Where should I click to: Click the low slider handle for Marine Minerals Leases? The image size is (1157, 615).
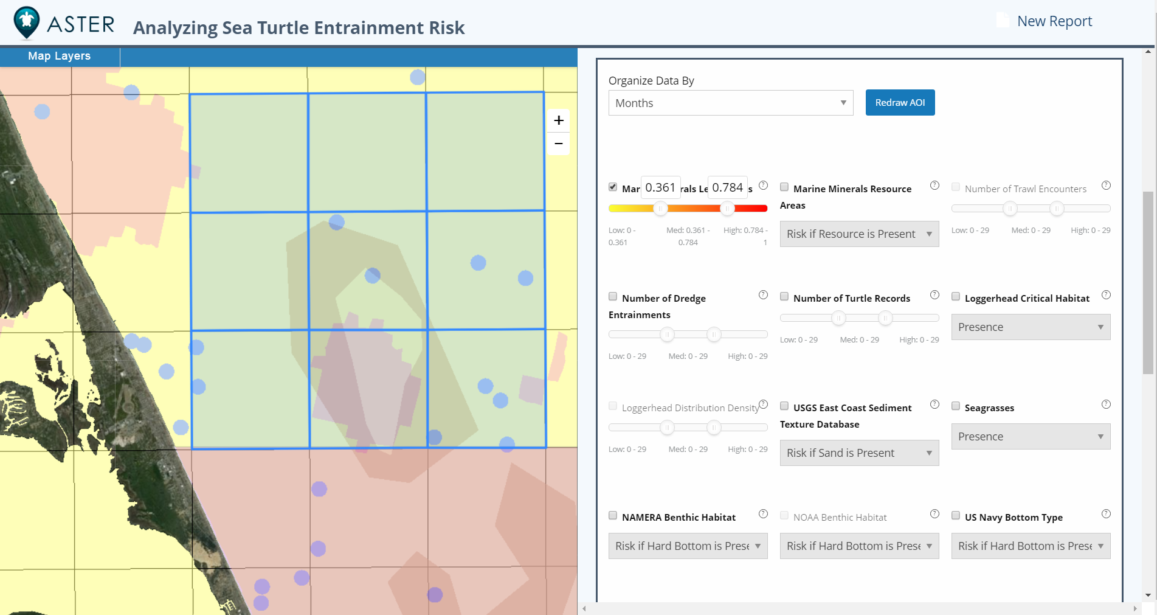point(660,209)
